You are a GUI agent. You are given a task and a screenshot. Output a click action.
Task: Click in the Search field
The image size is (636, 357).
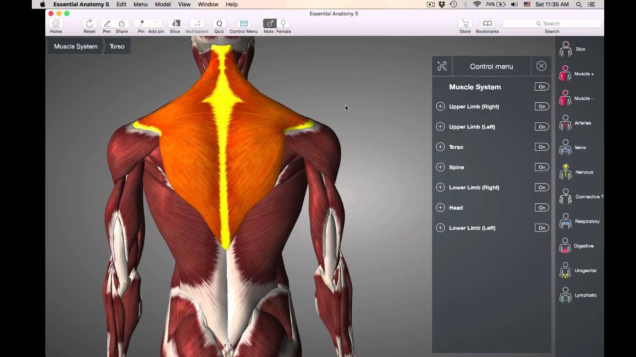(552, 23)
